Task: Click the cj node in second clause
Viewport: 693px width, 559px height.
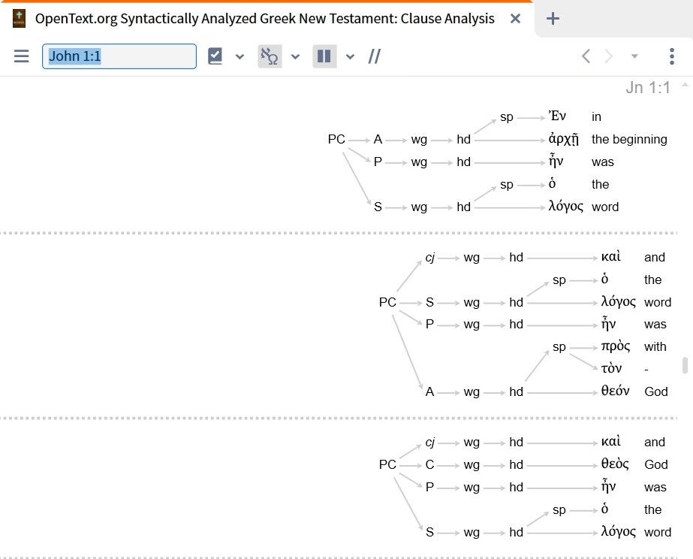Action: point(430,258)
